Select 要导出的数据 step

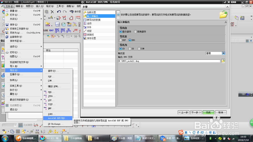coord(99,20)
